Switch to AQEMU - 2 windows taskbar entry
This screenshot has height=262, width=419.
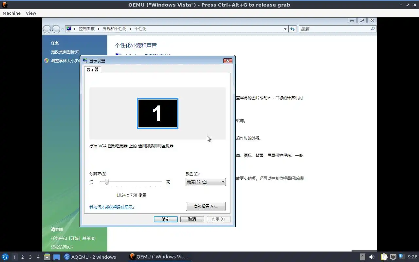tap(90, 257)
